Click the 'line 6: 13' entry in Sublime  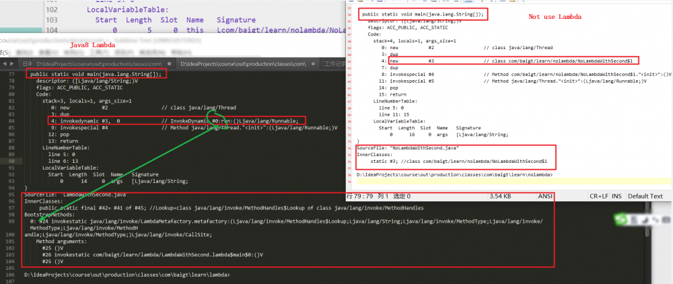tap(62, 161)
